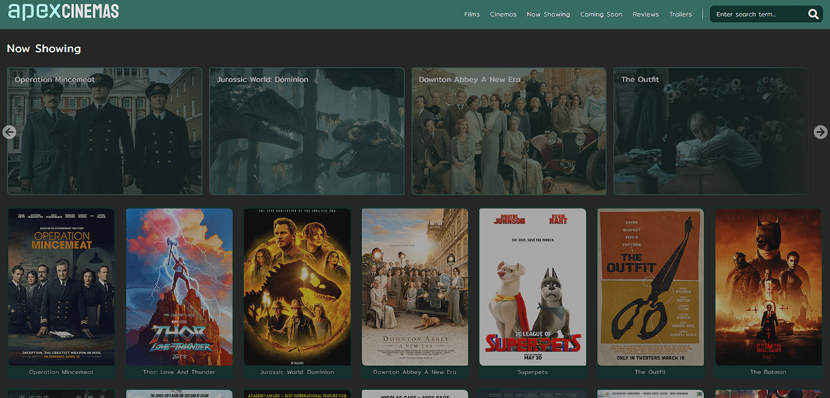Click Downton Abbey A New Era title link
The height and width of the screenshot is (398, 830).
click(x=415, y=372)
